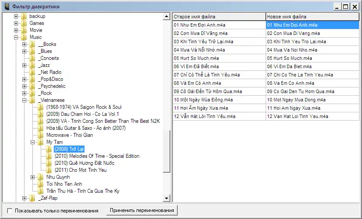Click the Quê Hương Đất Nước folder icon

49,163
